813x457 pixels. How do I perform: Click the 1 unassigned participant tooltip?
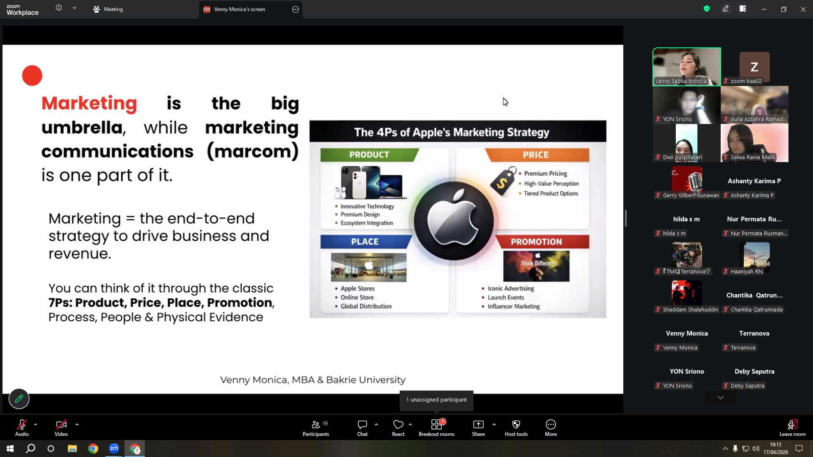tap(437, 400)
